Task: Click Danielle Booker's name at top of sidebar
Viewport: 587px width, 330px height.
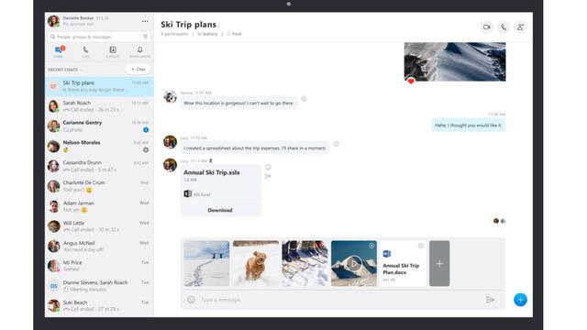Action: 78,18
